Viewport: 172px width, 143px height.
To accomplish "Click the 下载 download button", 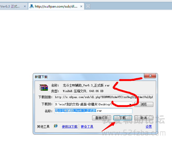I will coord(123,118).
